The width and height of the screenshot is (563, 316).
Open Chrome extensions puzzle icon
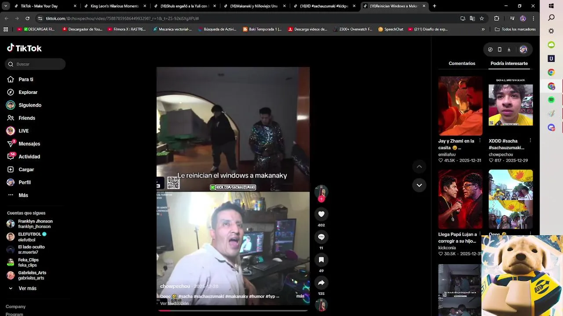coord(497,18)
